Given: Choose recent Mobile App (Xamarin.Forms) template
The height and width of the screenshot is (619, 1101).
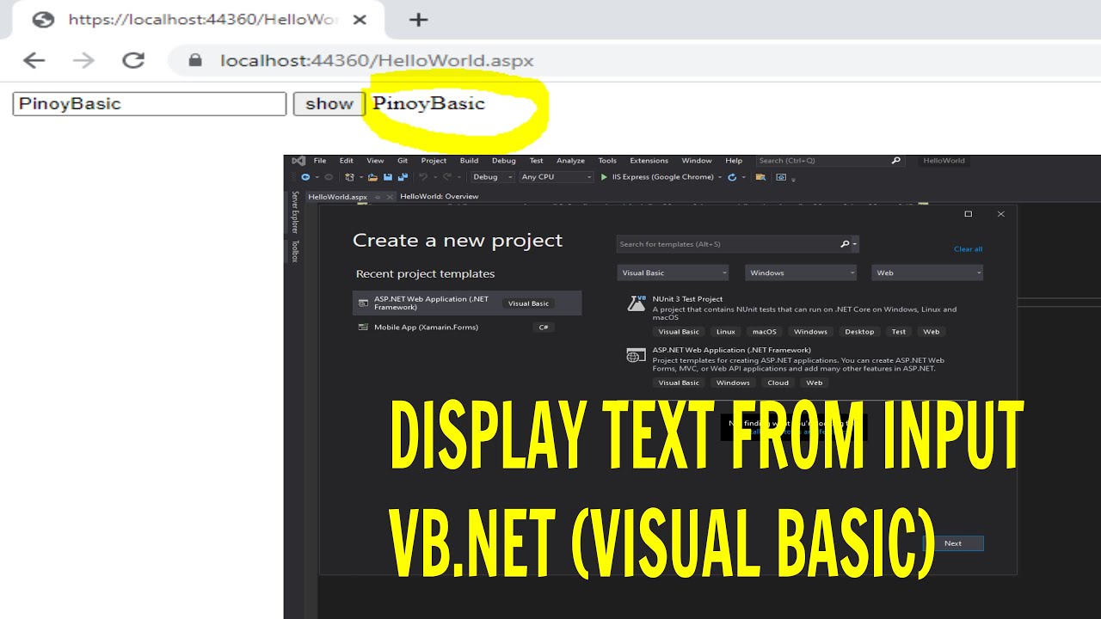Looking at the screenshot, I should [x=467, y=328].
